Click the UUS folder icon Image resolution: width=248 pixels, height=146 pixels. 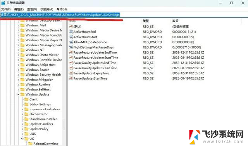tap(26, 134)
